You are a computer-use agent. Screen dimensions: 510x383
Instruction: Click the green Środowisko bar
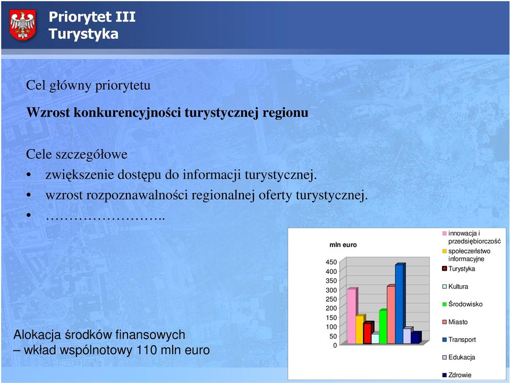[384, 326]
